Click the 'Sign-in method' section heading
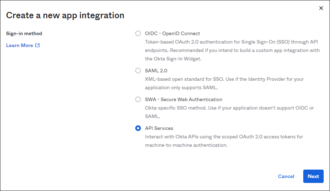The width and height of the screenshot is (330, 191). (x=24, y=34)
